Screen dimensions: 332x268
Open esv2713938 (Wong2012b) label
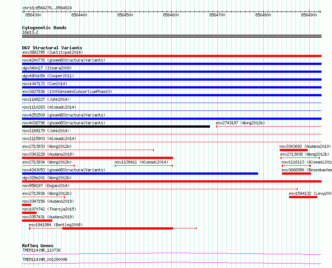tap(305, 154)
